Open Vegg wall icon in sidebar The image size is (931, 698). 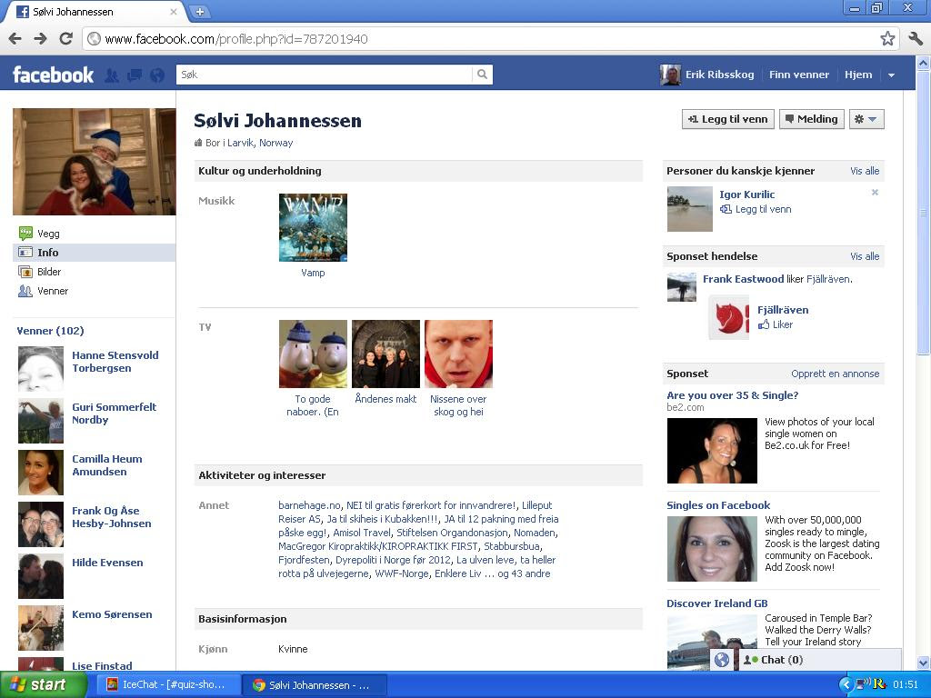point(25,234)
